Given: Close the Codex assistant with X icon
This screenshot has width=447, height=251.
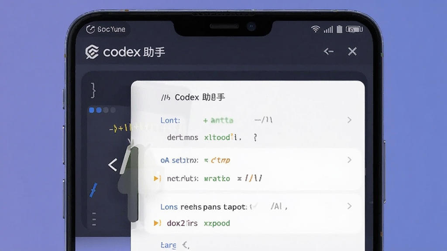Looking at the screenshot, I should (352, 51).
